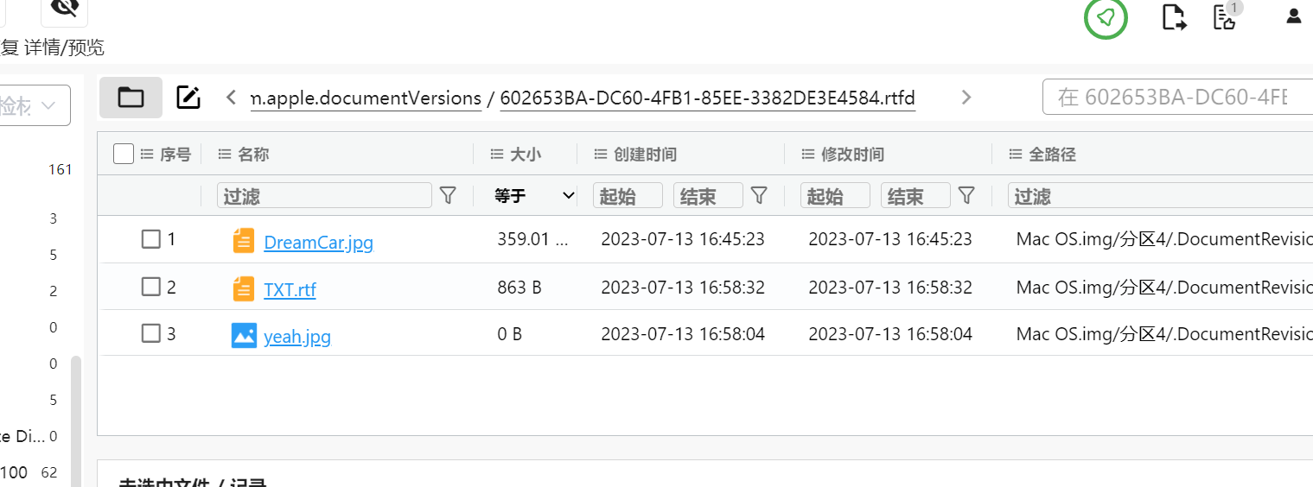Switch to folder view button
This screenshot has width=1313, height=487.
pyautogui.click(x=131, y=98)
